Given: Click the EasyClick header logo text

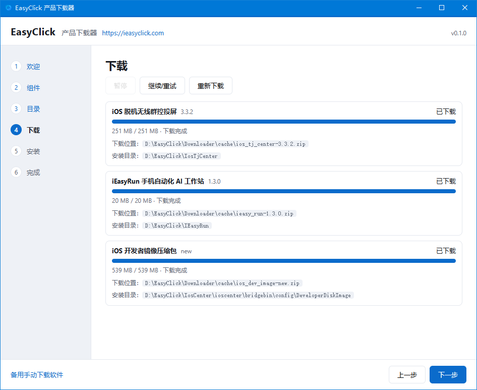Looking at the screenshot, I should [x=33, y=32].
